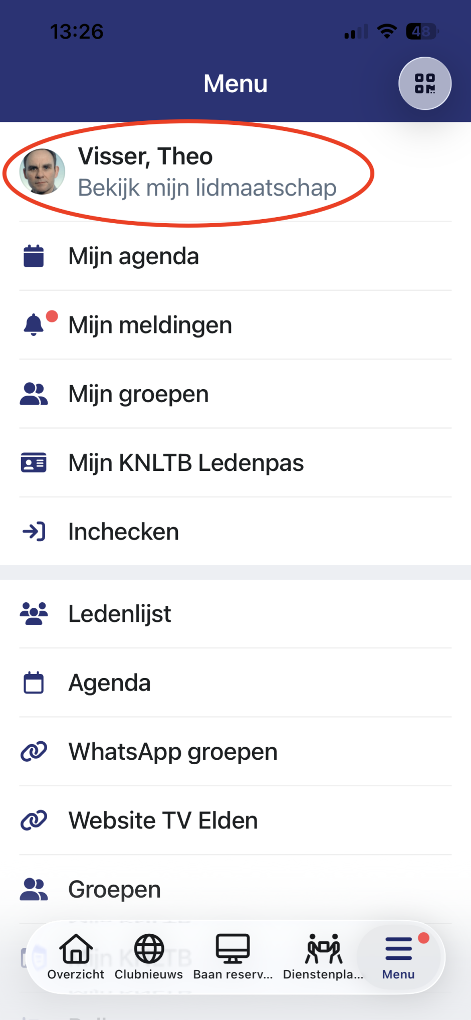This screenshot has height=1020, width=471.
Task: Open the Ledenlijst menu item
Action: (x=120, y=614)
